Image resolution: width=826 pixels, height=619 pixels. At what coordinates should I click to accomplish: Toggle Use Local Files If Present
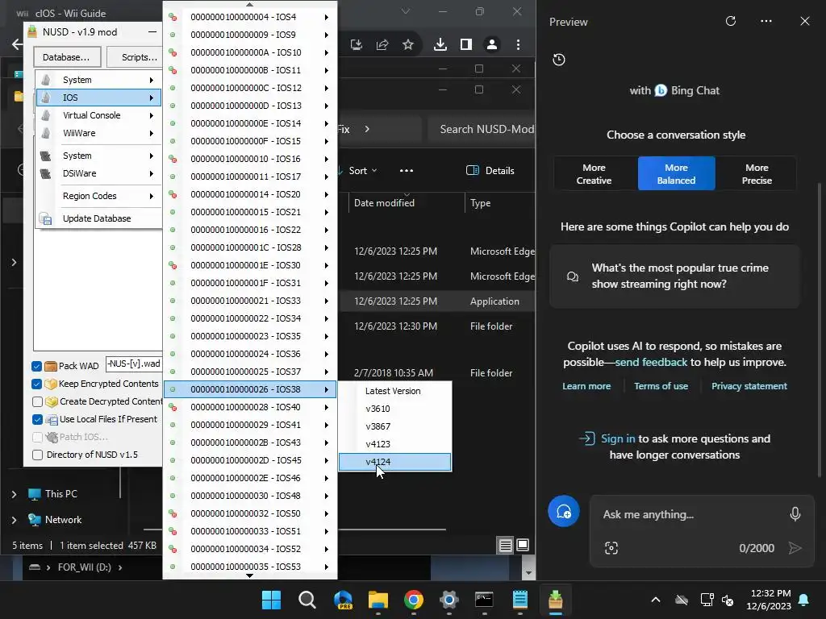[x=37, y=419]
